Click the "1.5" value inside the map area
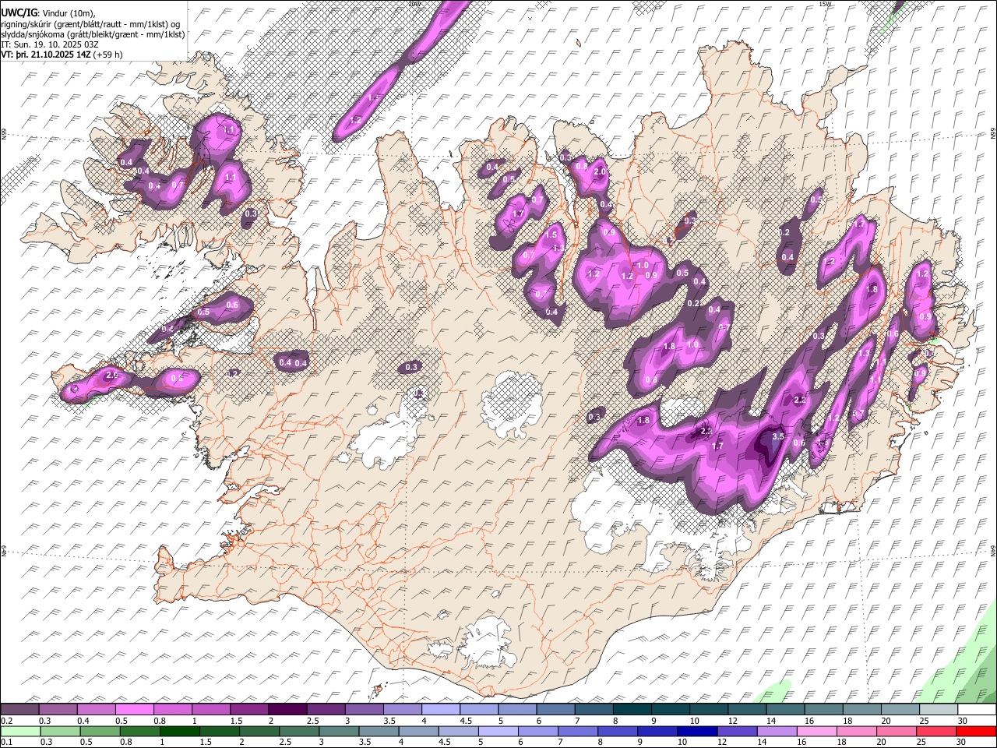The width and height of the screenshot is (997, 748). [551, 235]
